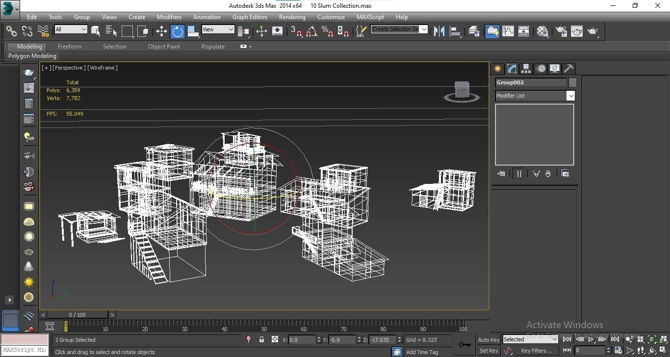Open the Material Editor

click(542, 31)
